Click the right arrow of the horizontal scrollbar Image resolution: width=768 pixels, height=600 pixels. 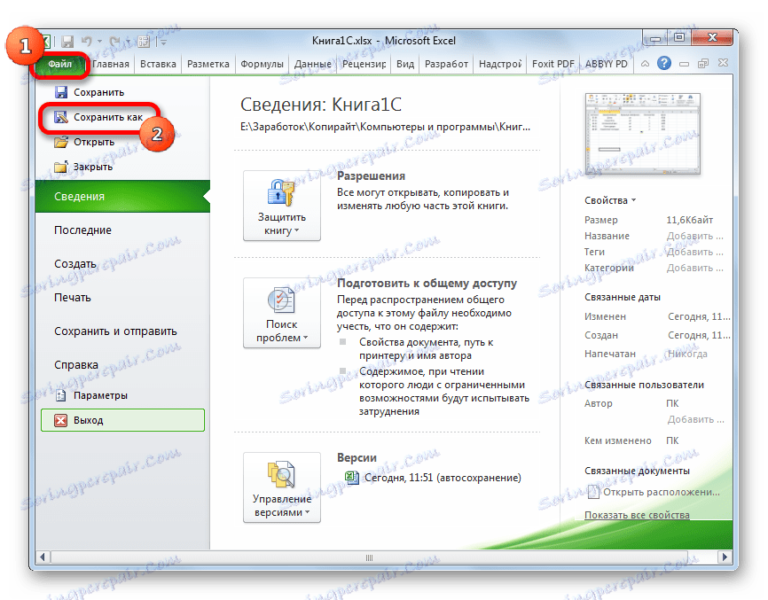coord(725,557)
